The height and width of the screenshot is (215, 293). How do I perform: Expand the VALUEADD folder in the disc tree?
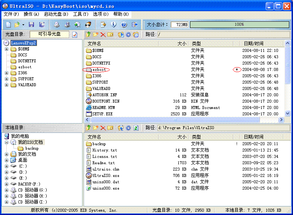coord(7,85)
